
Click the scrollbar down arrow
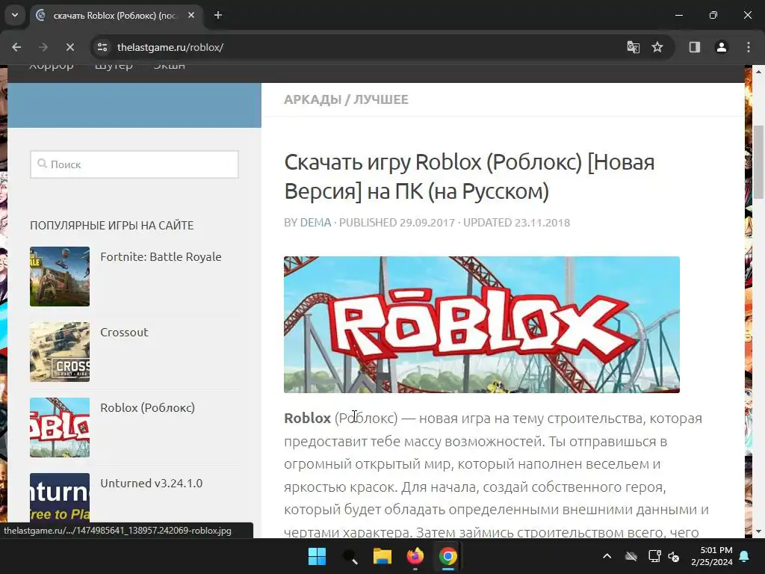[758, 531]
